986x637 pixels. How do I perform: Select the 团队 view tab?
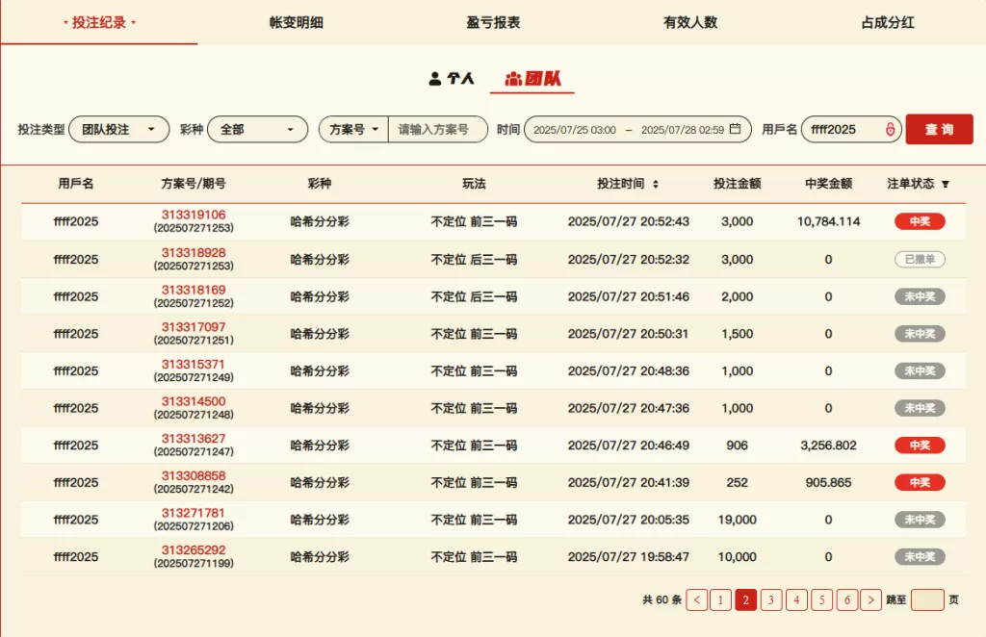(532, 79)
